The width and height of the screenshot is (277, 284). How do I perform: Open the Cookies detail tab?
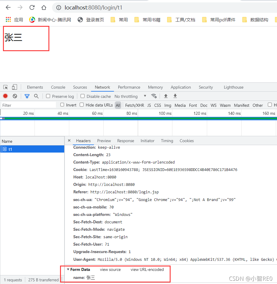click(187, 141)
